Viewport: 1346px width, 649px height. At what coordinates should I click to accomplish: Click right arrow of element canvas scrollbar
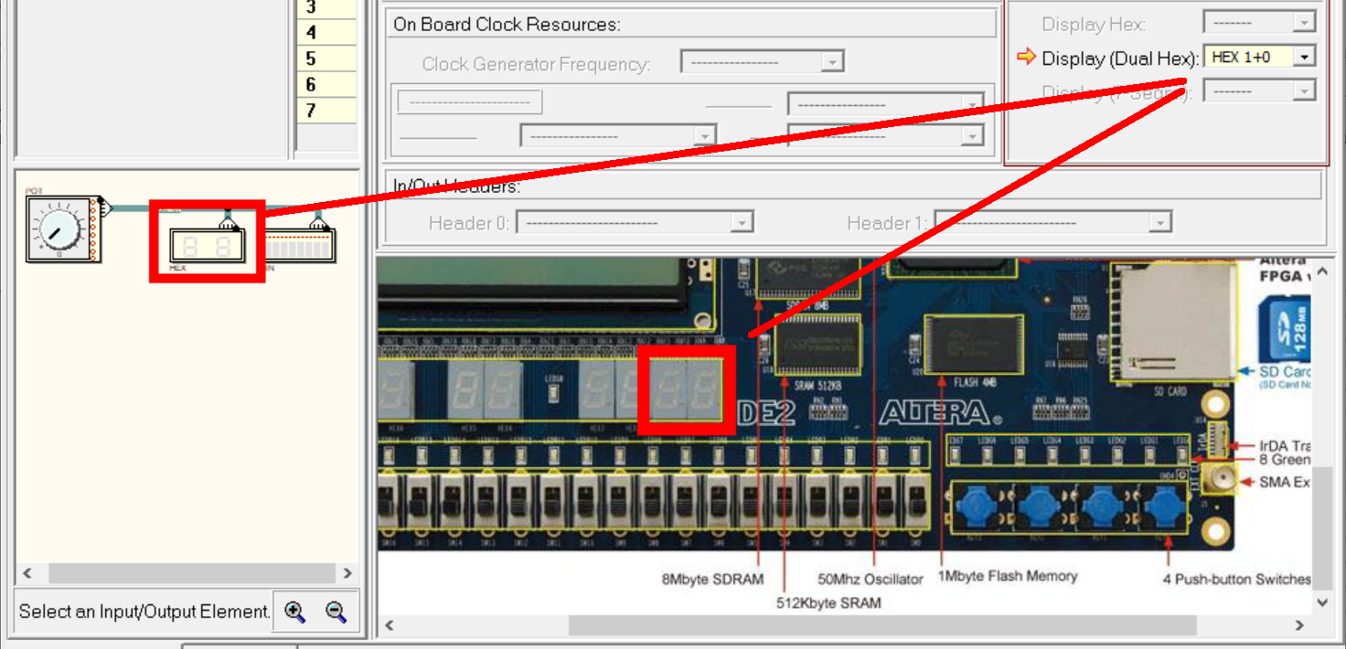click(347, 573)
